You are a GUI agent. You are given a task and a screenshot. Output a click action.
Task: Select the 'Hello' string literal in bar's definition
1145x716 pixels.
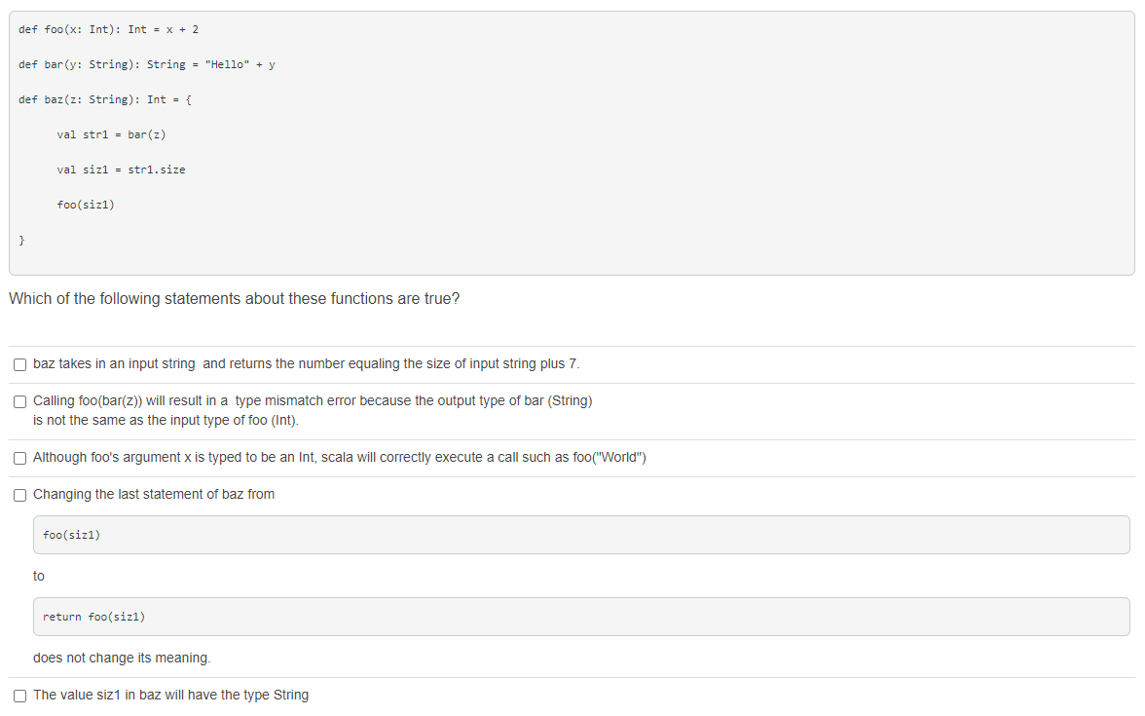pos(226,64)
